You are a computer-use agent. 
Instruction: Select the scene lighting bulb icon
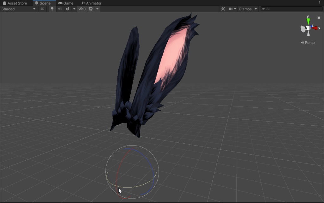(x=52, y=9)
